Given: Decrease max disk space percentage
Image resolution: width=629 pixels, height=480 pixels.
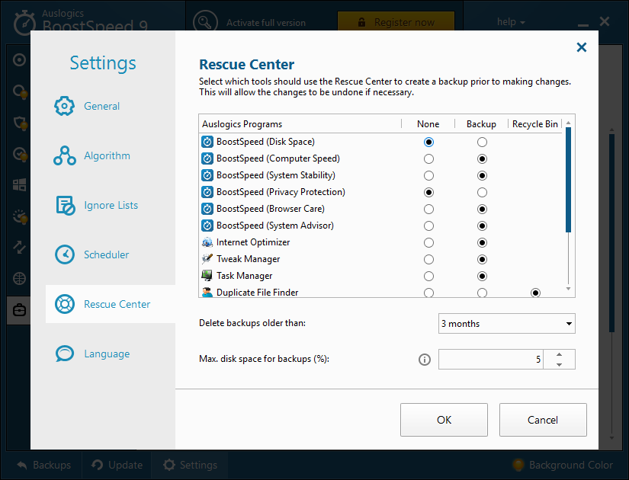Looking at the screenshot, I should [x=559, y=364].
